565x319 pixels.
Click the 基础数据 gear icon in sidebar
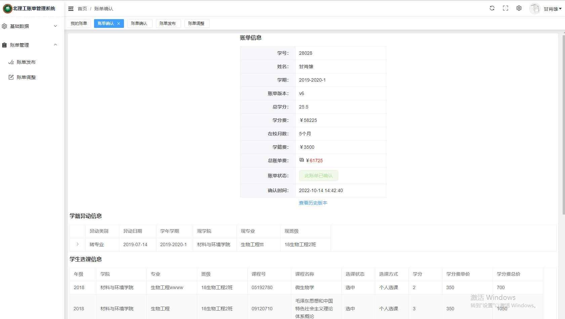(4, 26)
